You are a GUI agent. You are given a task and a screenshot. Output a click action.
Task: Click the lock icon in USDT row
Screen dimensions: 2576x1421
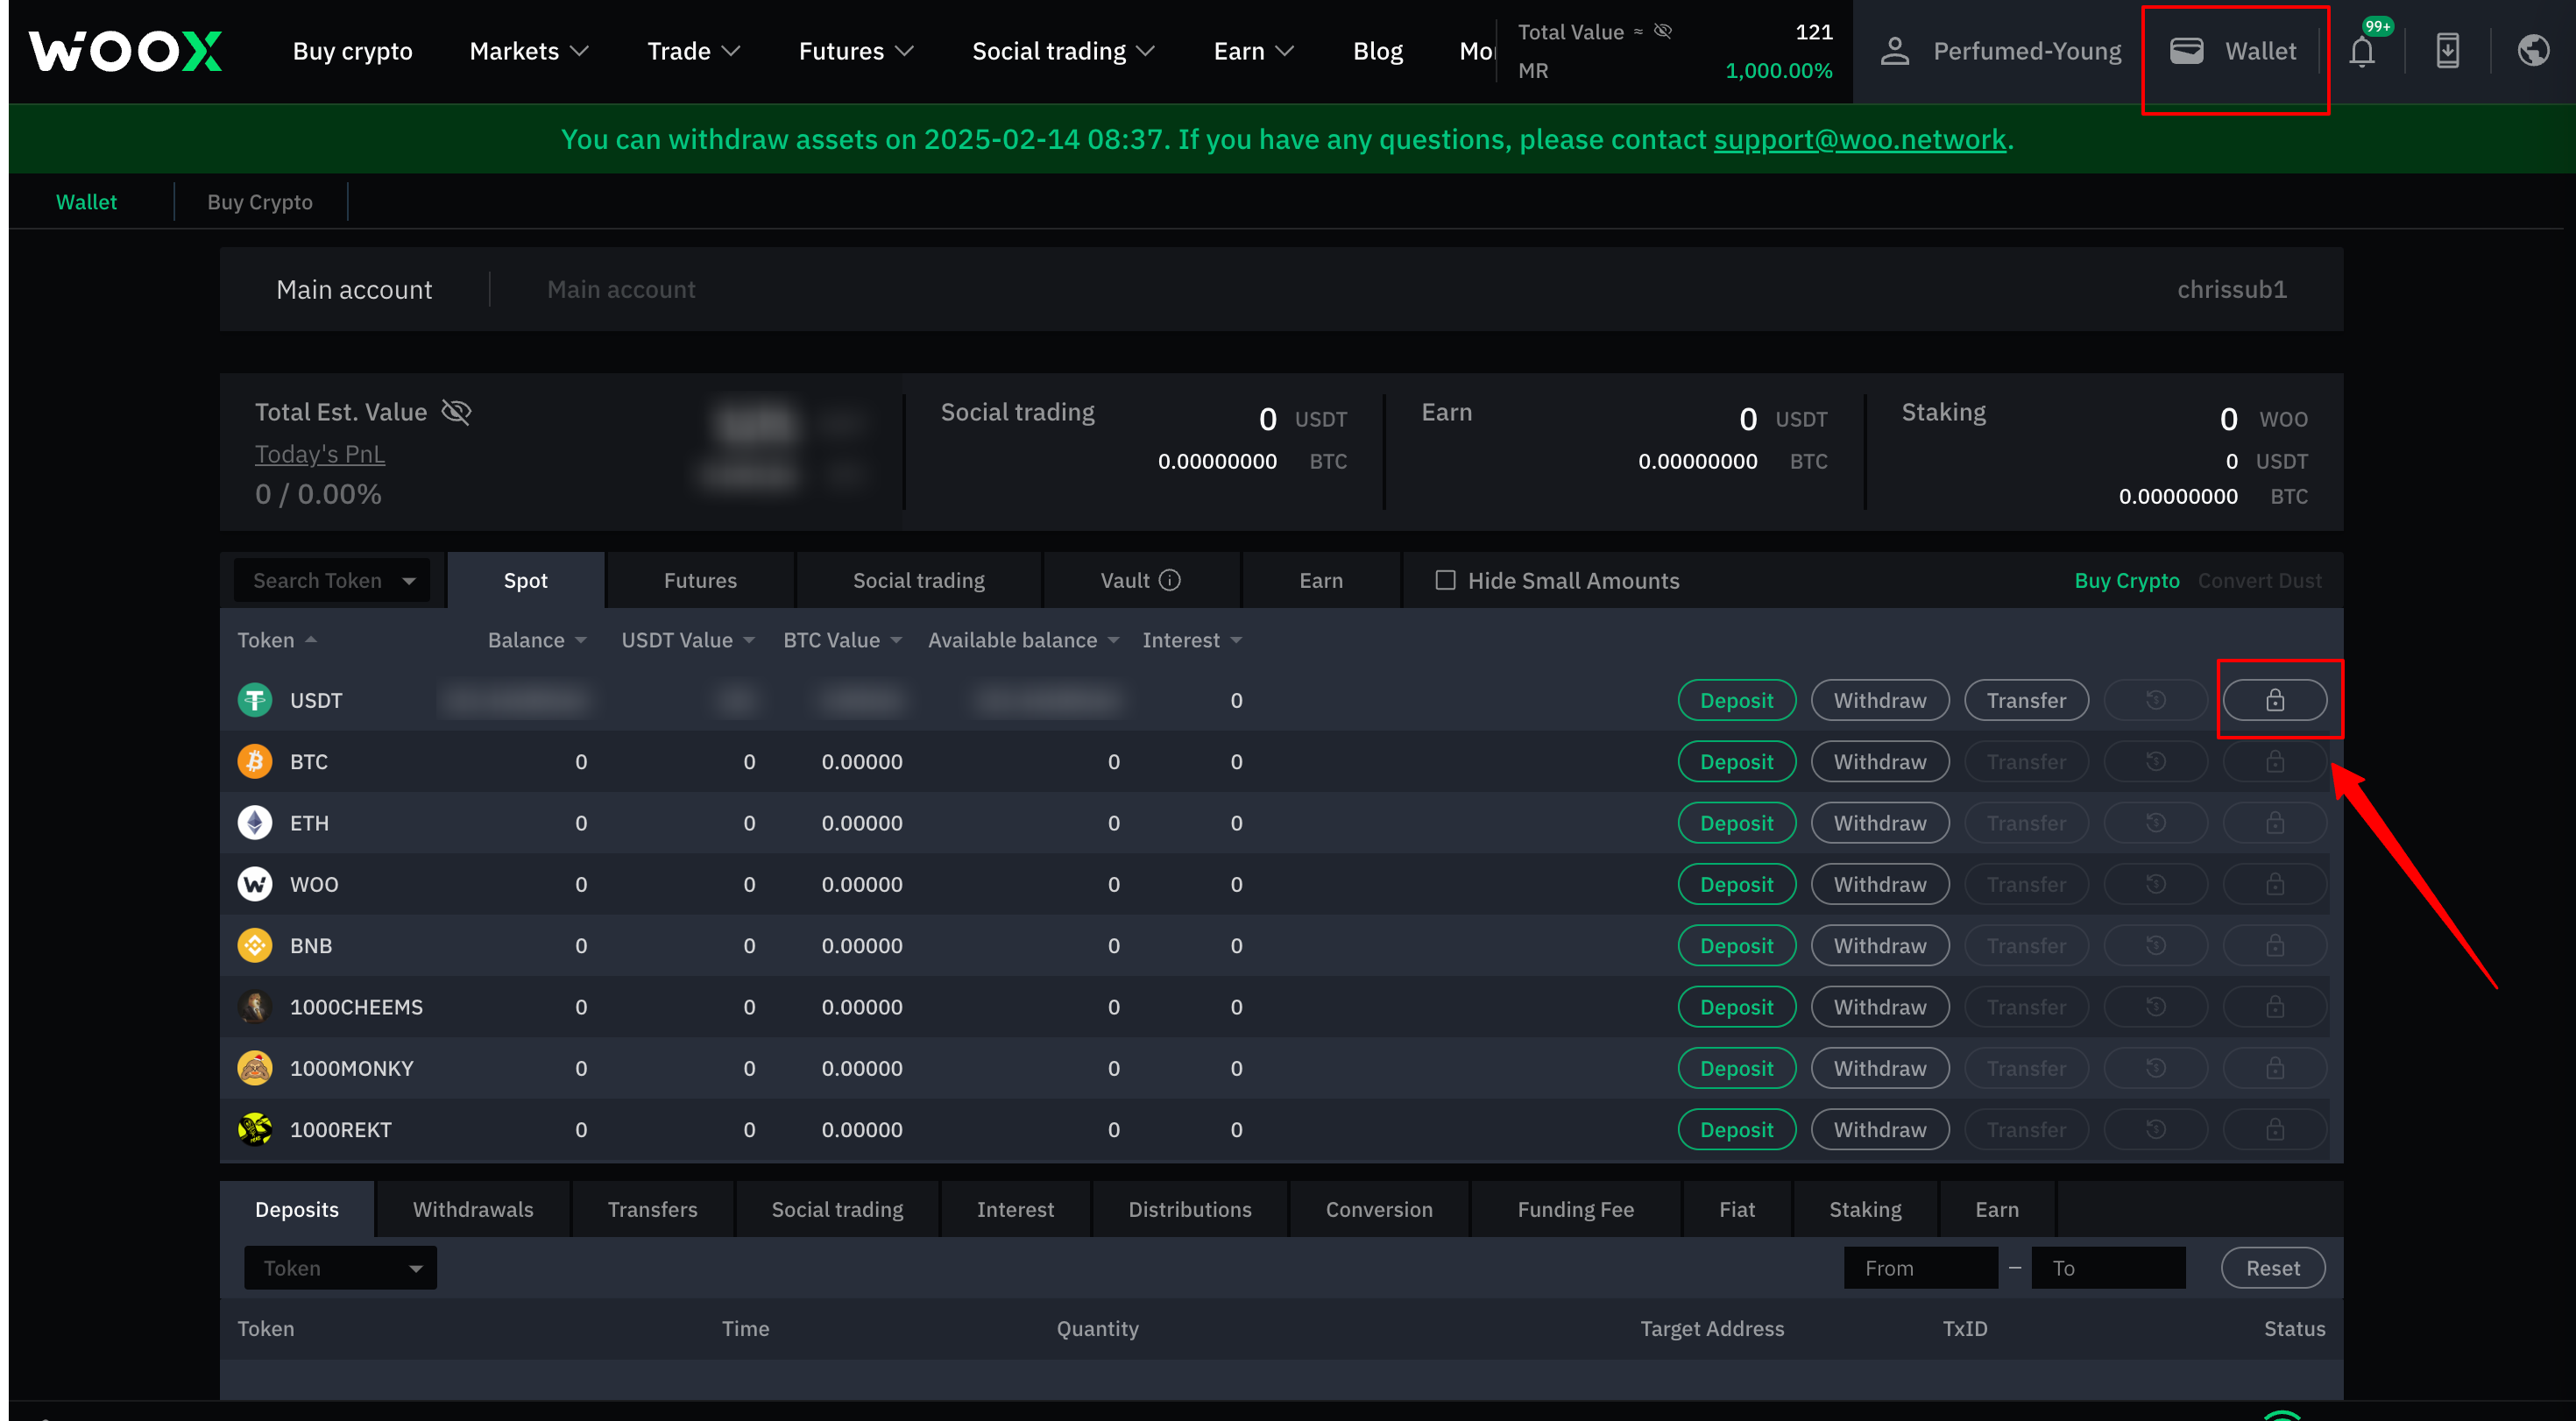click(2274, 700)
